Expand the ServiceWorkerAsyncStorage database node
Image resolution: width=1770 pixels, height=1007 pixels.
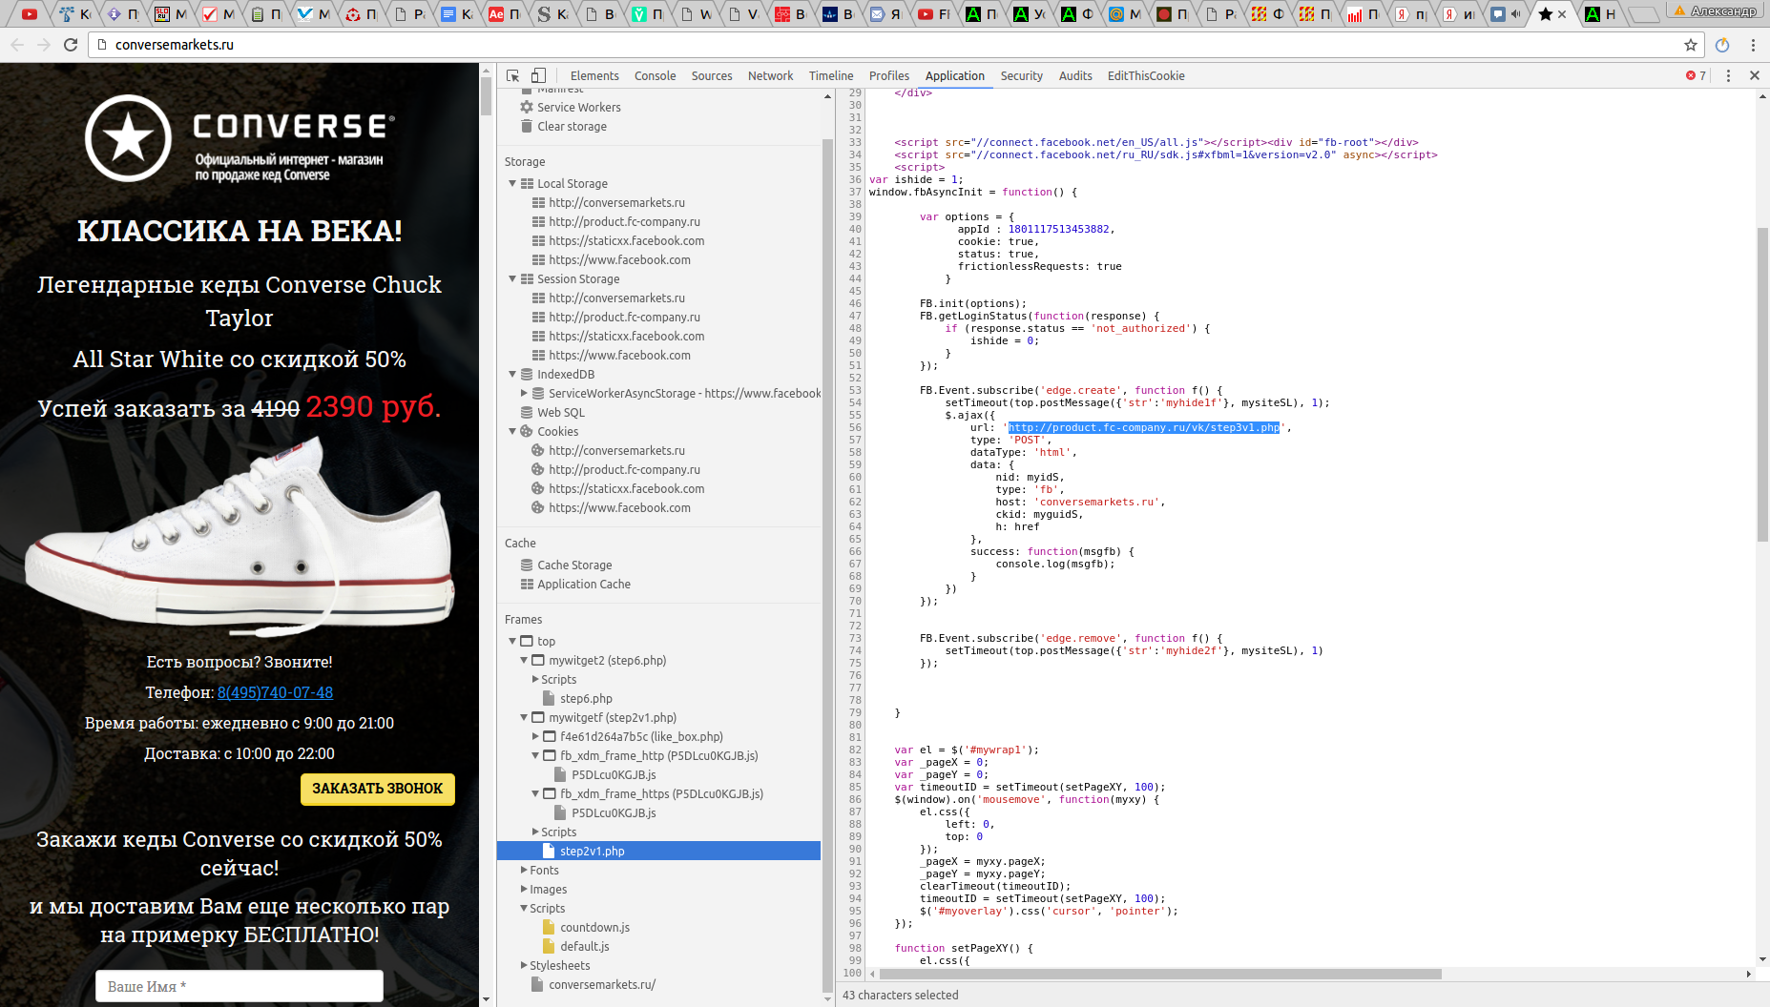click(x=524, y=393)
